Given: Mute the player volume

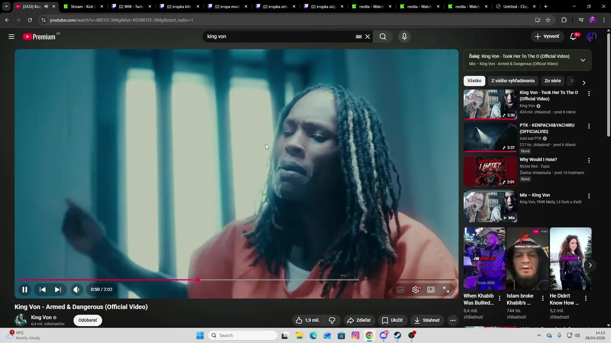Looking at the screenshot, I should tap(76, 290).
